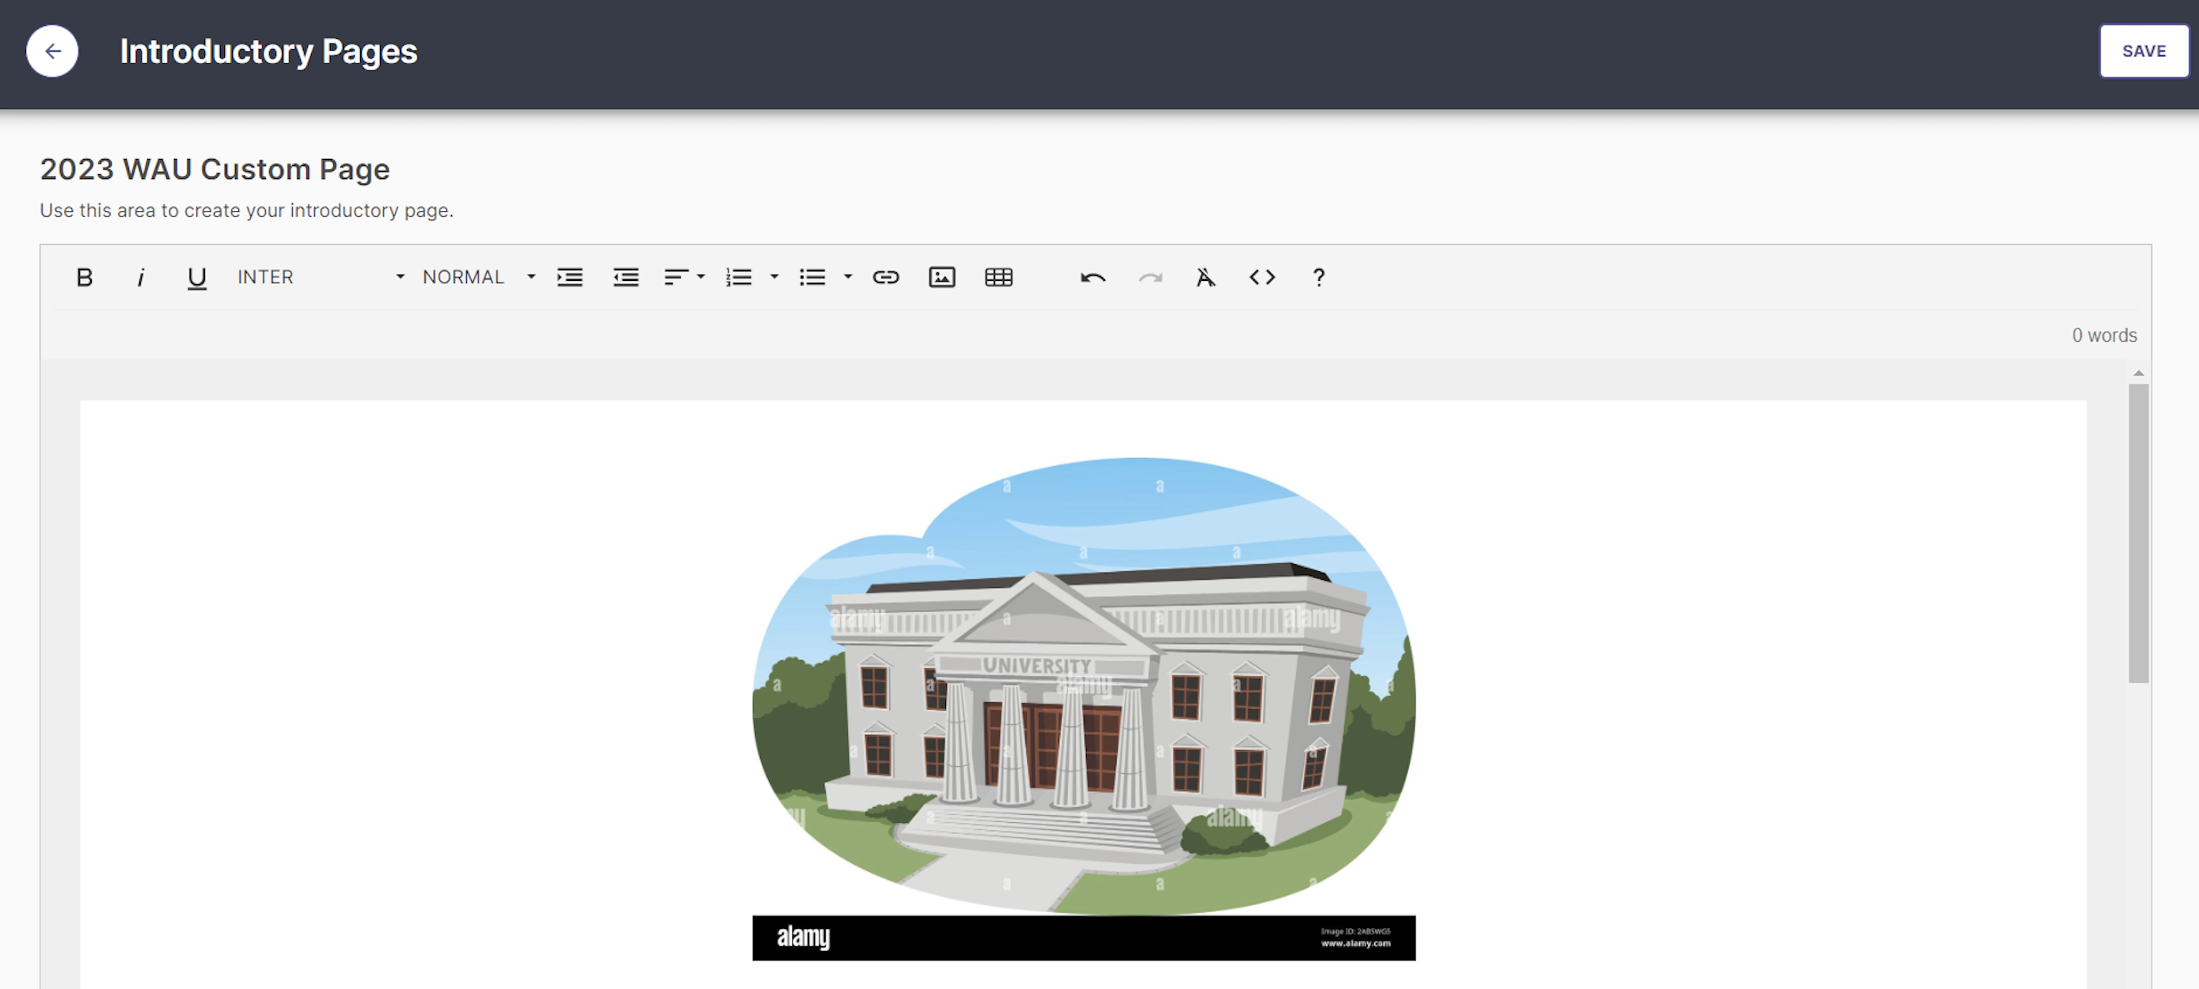Click the editor vertical scrollbar thumb

pyautogui.click(x=2138, y=533)
